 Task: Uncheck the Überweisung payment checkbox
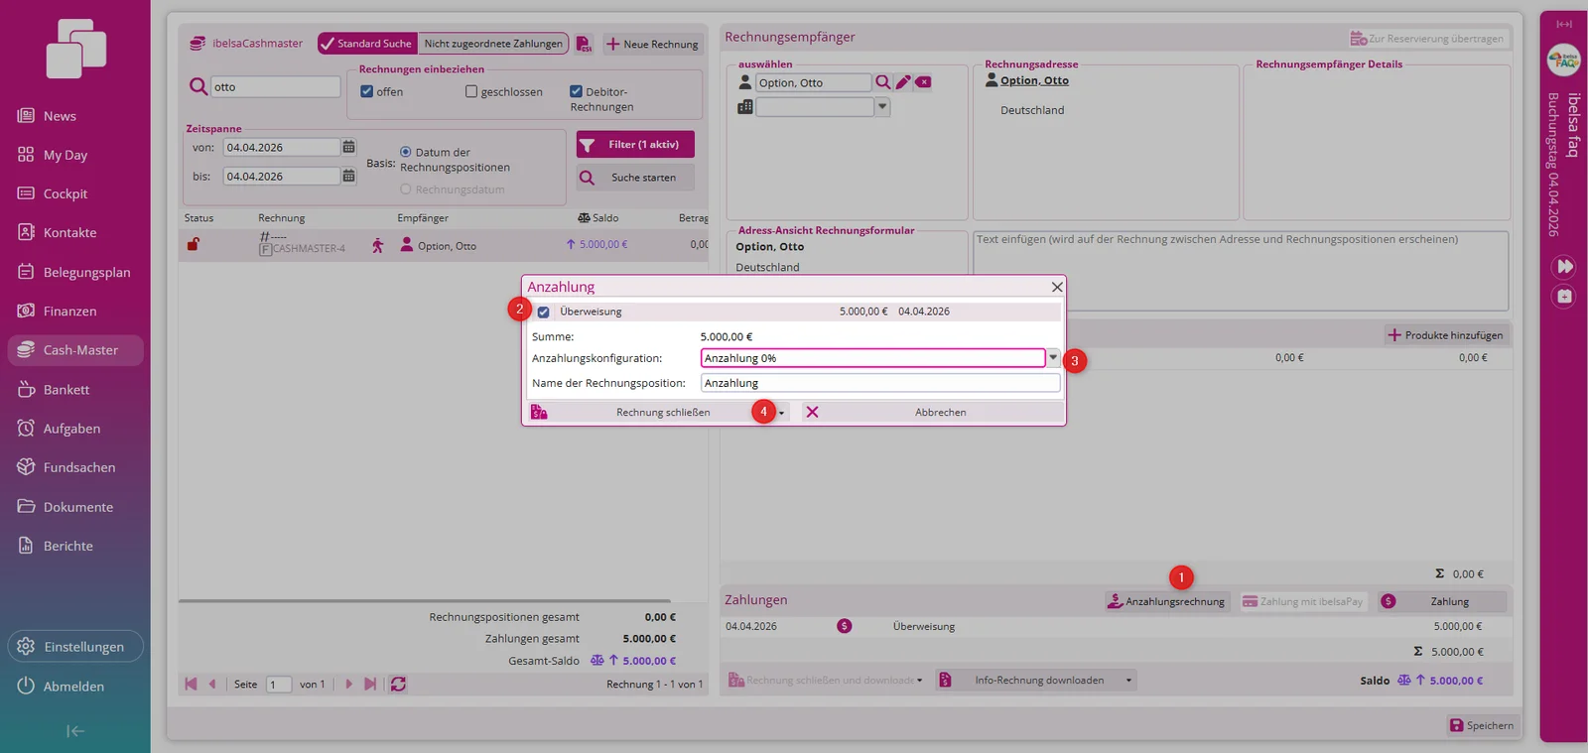coord(543,312)
